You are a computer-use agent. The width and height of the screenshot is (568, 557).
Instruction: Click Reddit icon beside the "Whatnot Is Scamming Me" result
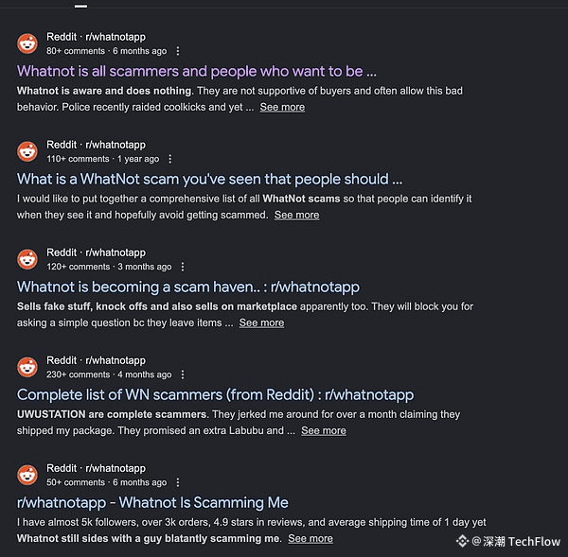(x=27, y=475)
